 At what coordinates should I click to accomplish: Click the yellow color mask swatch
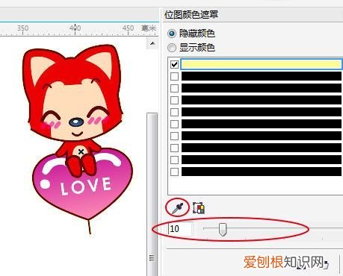(x=262, y=64)
